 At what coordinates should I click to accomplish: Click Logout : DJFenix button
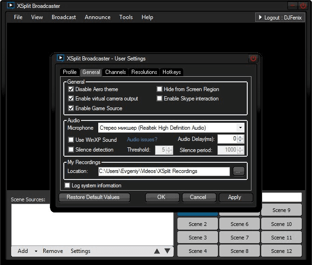click(x=280, y=18)
